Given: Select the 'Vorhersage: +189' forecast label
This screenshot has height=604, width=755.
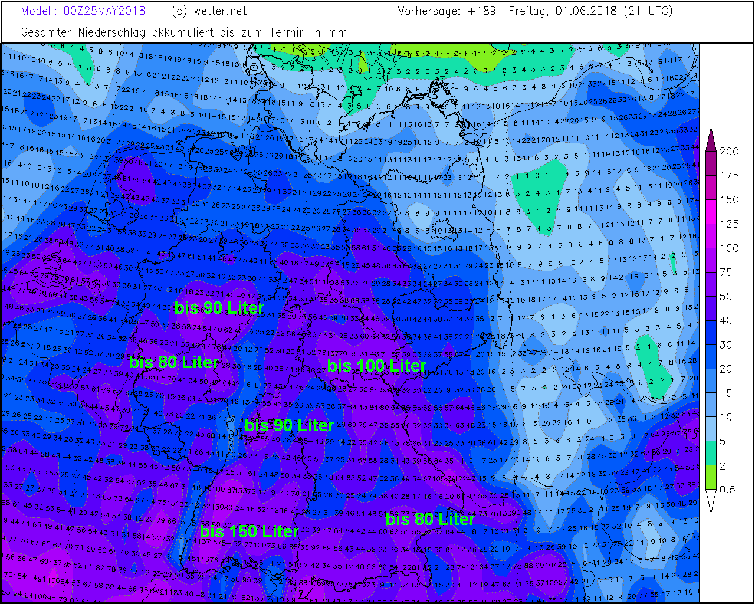Looking at the screenshot, I should tap(447, 11).
